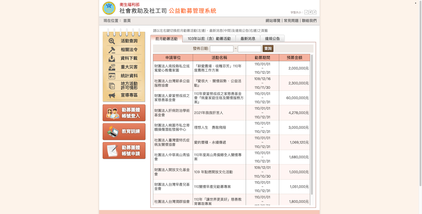
Task: Switch to the 違規公告 tab
Action: click(x=273, y=39)
